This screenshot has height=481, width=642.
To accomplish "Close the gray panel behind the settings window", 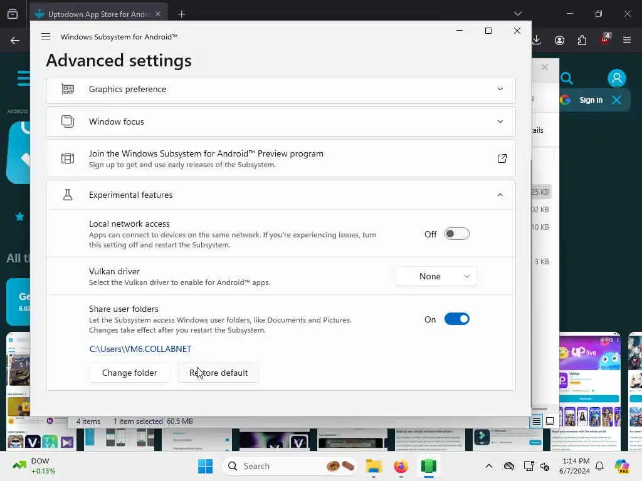I will pyautogui.click(x=545, y=67).
